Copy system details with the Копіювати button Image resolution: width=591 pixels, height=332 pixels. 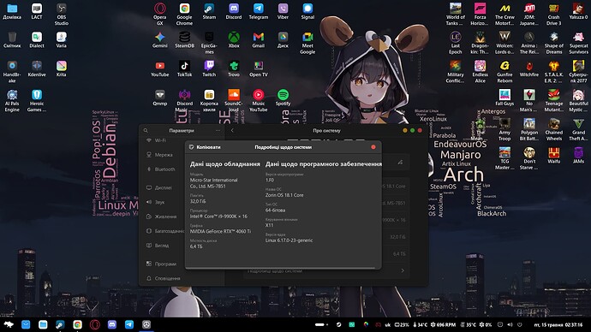205,147
